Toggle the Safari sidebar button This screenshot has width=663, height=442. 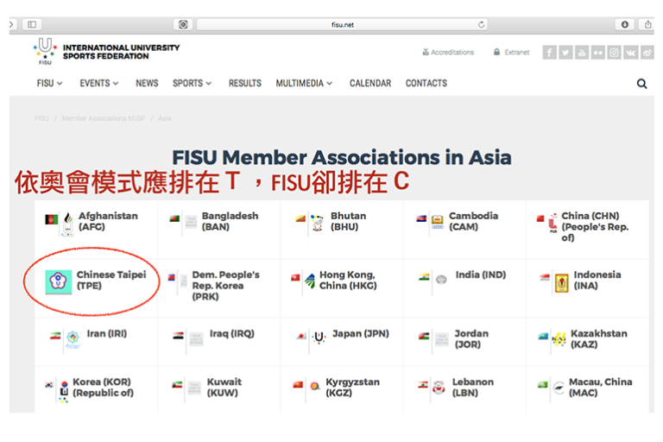click(32, 24)
